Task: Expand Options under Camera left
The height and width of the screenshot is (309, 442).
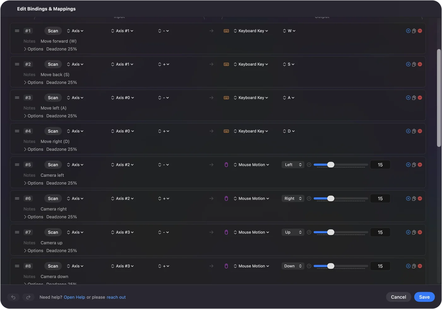Action: 33,183
